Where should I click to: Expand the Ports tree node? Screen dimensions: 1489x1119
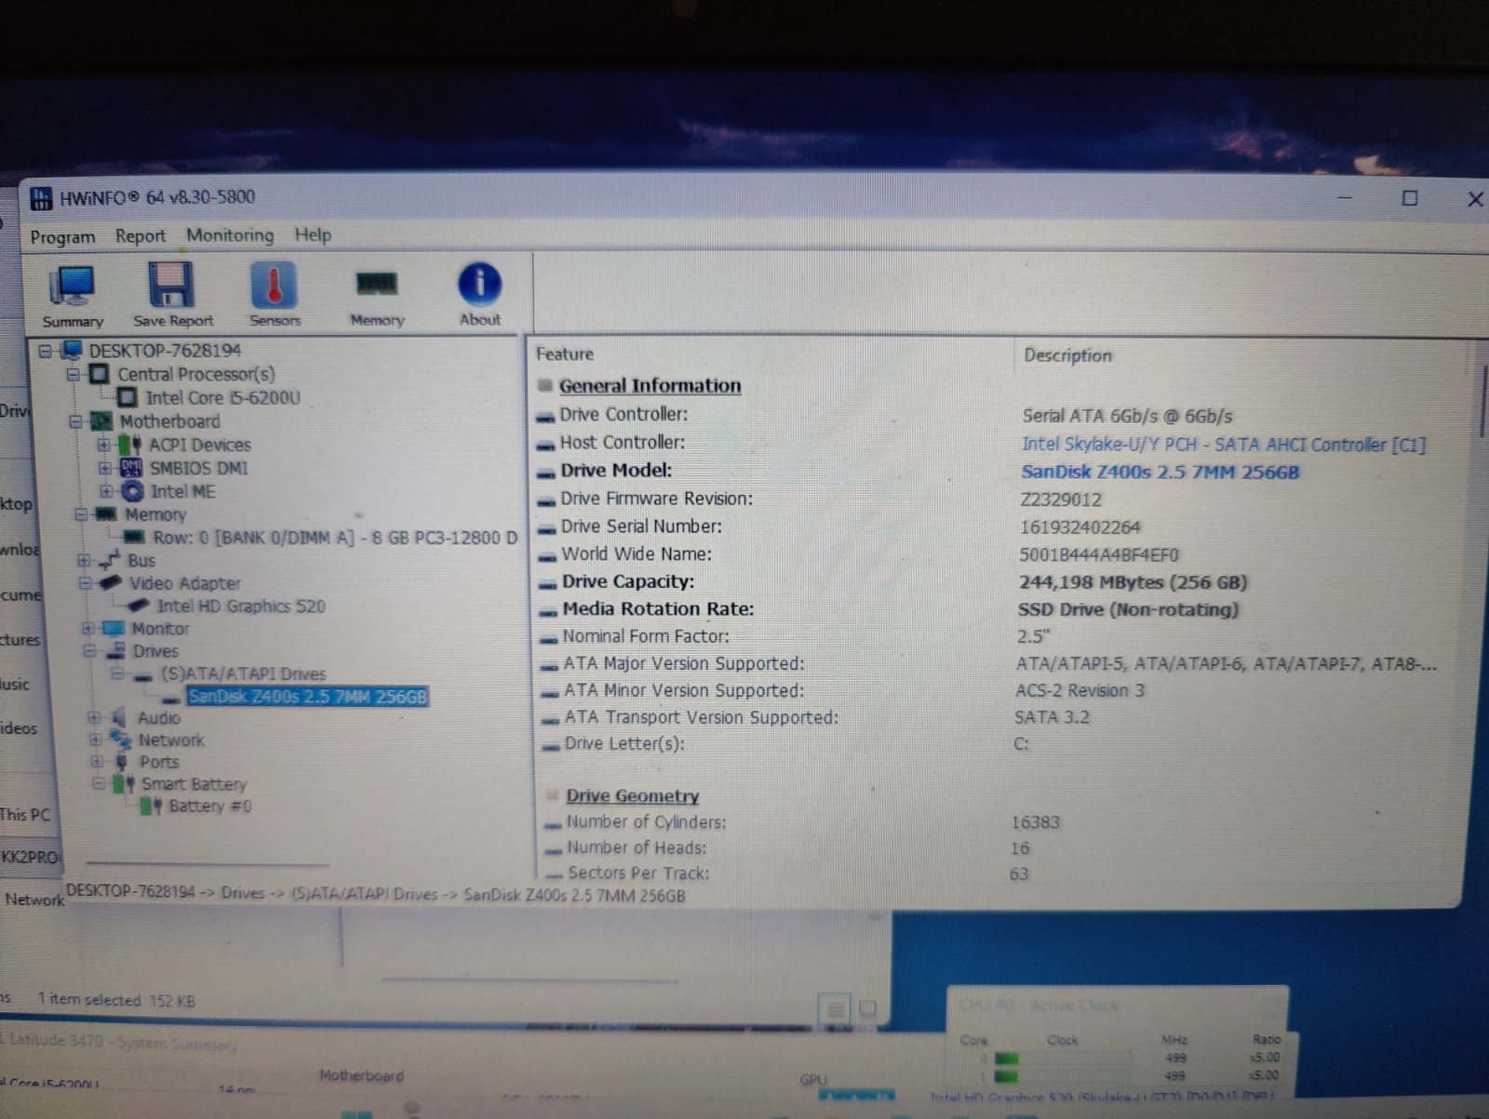click(x=97, y=762)
